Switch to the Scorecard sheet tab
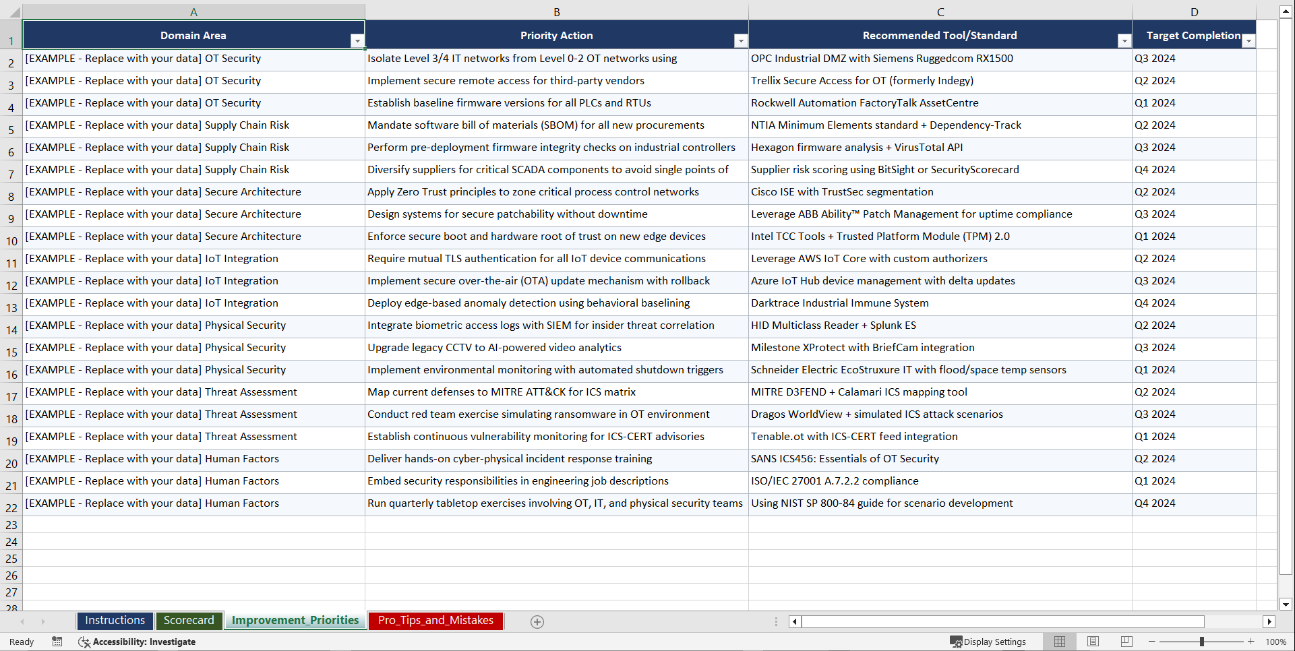1295x651 pixels. 189,621
